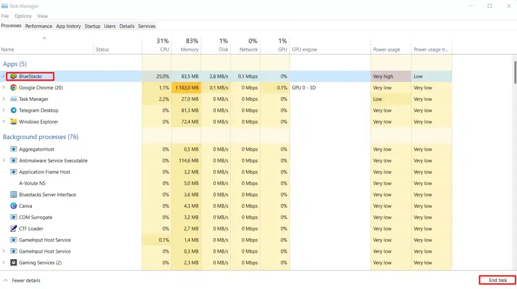The width and height of the screenshot is (517, 289).
Task: Sort by the Name column header
Action: (x=46, y=45)
